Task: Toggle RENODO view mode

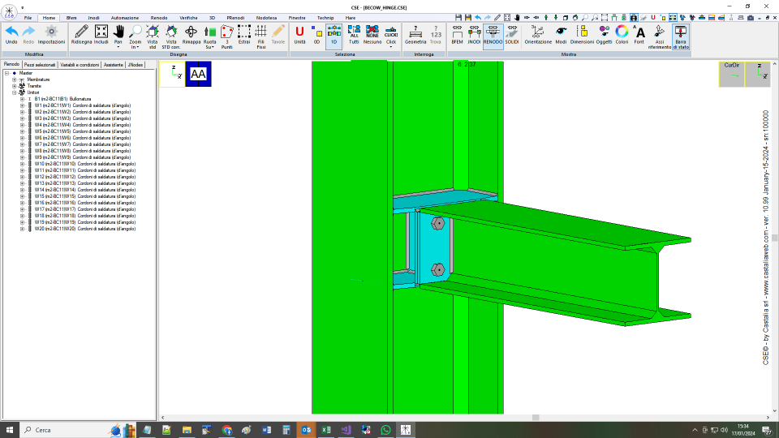Action: pos(493,36)
